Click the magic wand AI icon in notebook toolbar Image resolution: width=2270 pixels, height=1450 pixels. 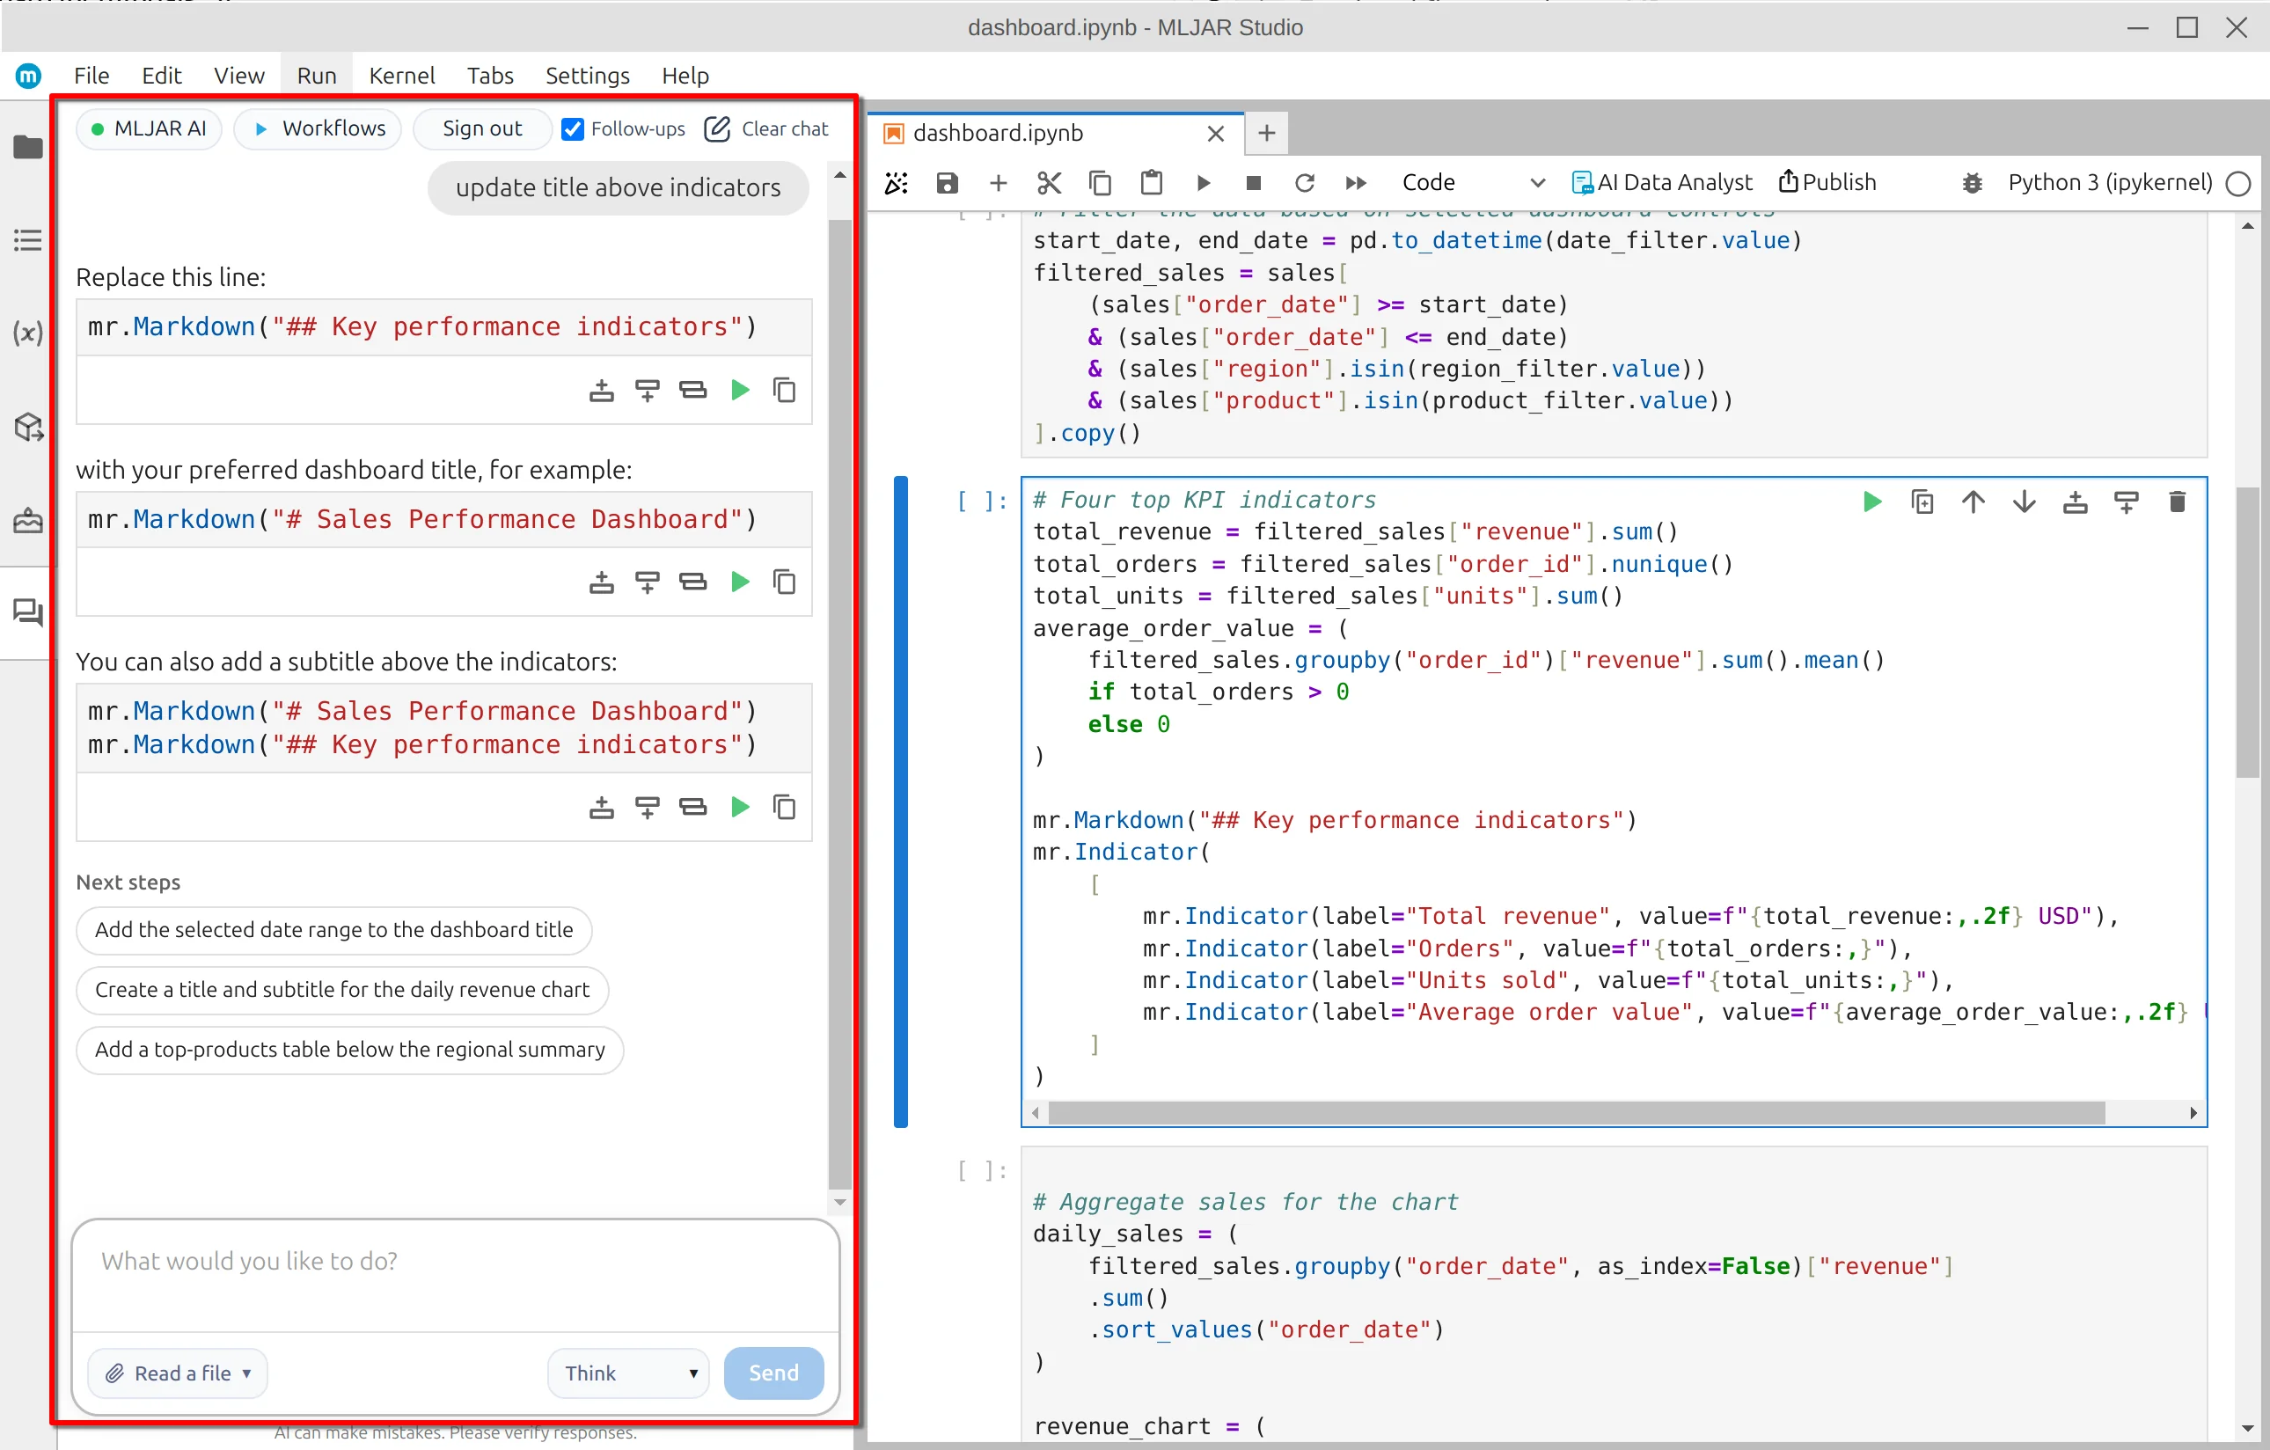pos(897,183)
